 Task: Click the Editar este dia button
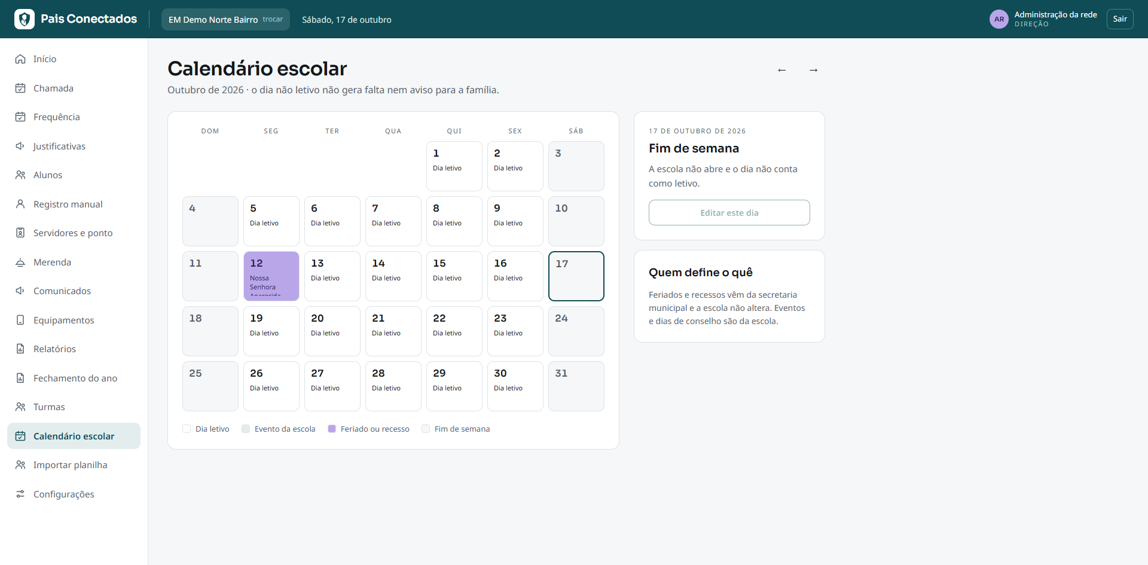[729, 213]
